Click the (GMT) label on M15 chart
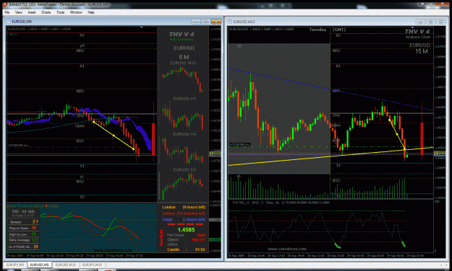The height and width of the screenshot is (271, 452). [339, 30]
